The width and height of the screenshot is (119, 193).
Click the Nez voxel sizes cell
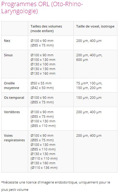(89, 41)
